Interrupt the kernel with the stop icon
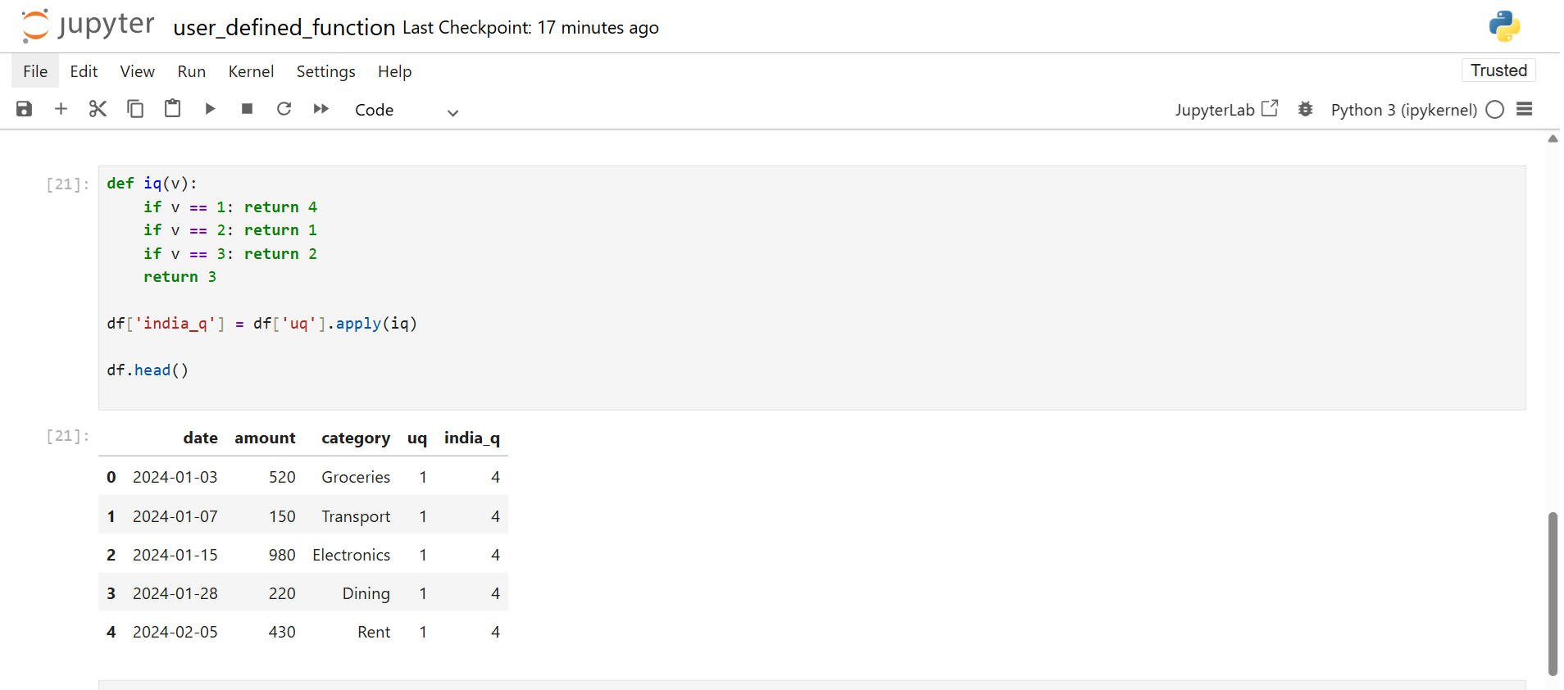Image resolution: width=1564 pixels, height=690 pixels. [x=247, y=109]
